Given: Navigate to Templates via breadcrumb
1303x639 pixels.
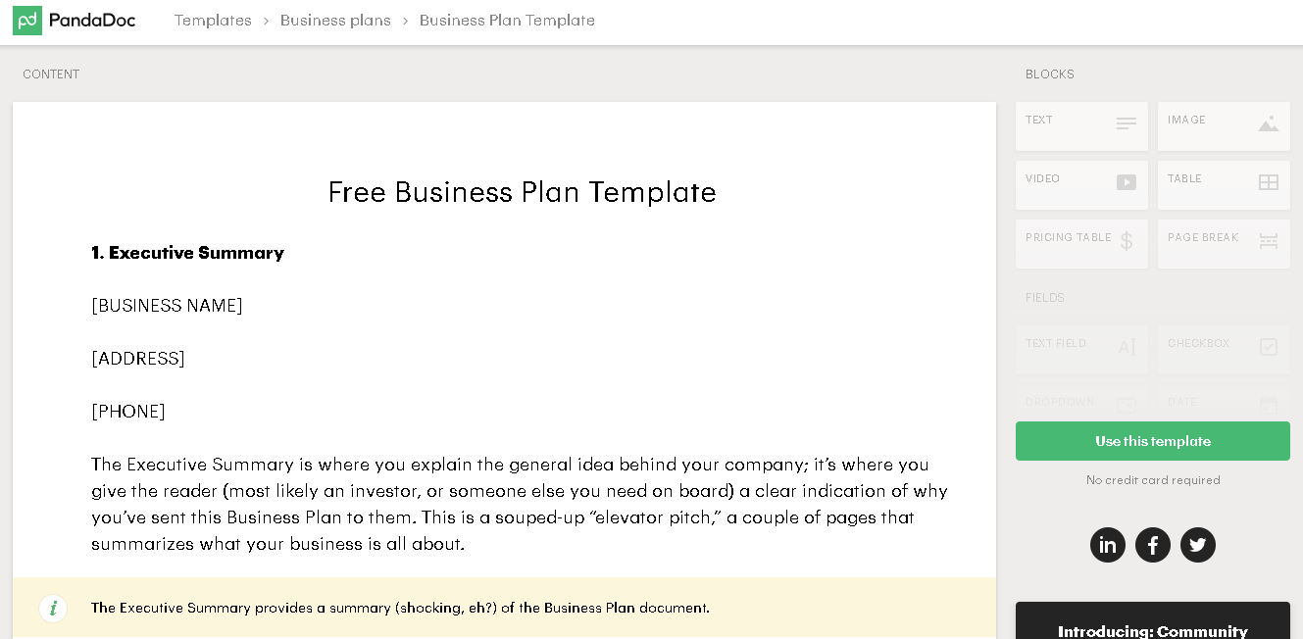Looking at the screenshot, I should click(x=213, y=20).
